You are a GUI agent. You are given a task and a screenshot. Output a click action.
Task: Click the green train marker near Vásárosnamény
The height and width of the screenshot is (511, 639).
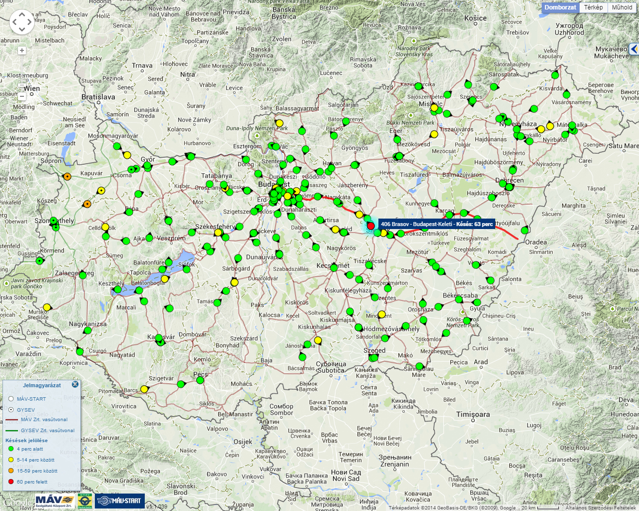click(x=567, y=94)
